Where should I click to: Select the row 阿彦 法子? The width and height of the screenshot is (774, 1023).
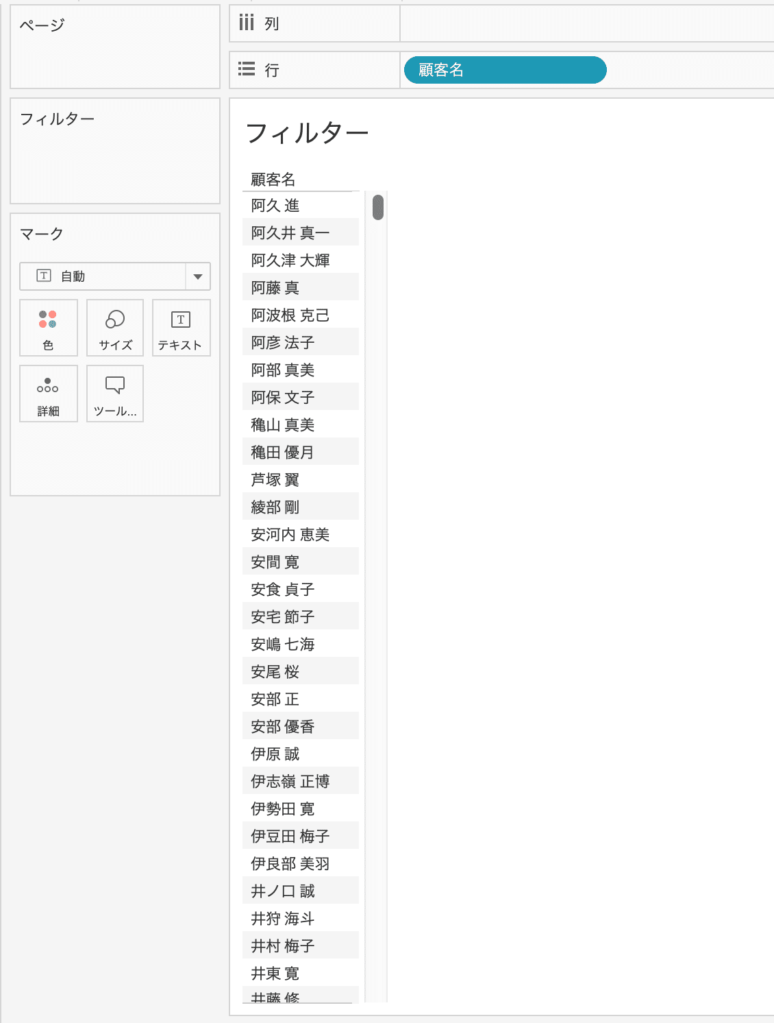[x=301, y=342]
